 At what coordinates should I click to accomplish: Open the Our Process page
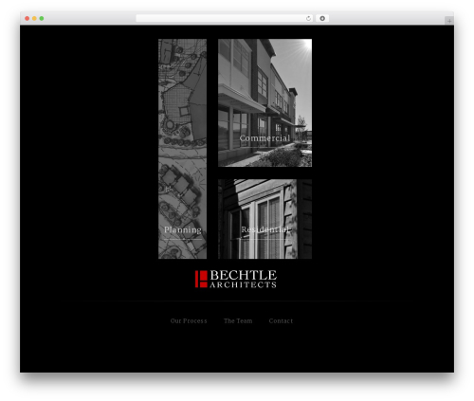point(189,320)
